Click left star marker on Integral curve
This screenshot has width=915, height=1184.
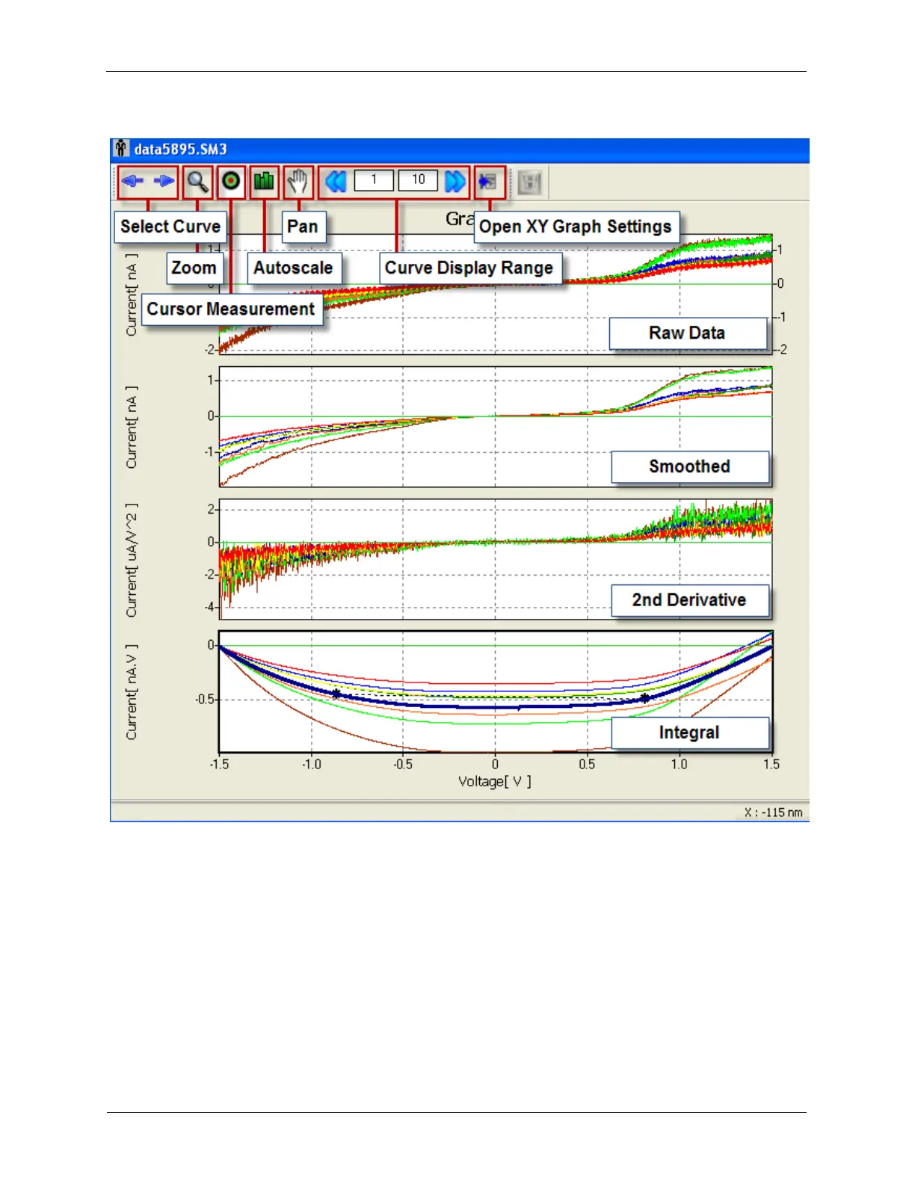point(336,694)
